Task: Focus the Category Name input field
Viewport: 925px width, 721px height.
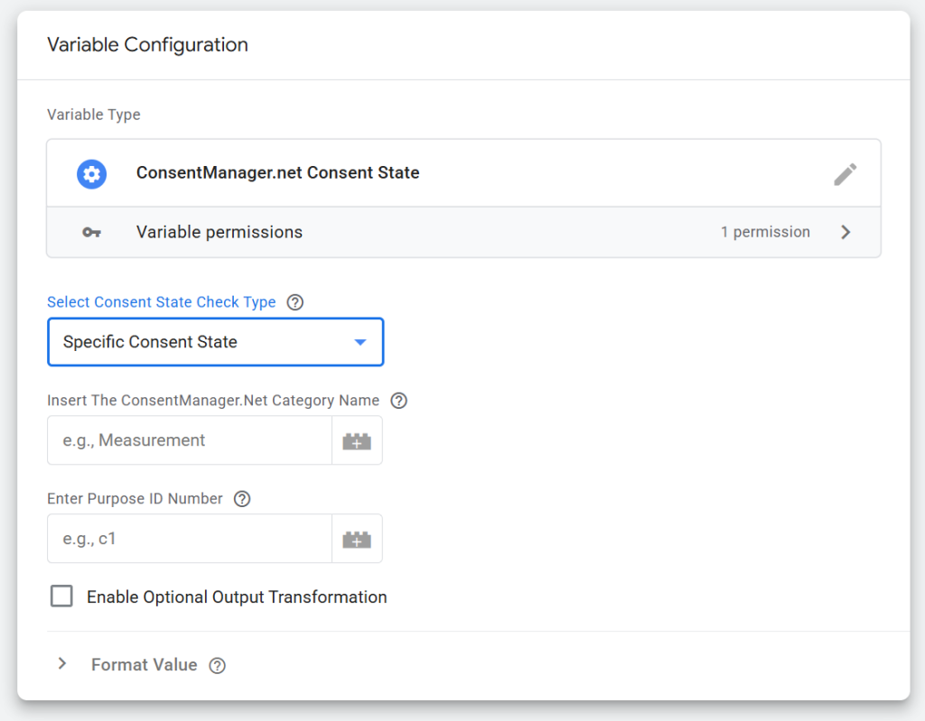Action: coord(190,440)
